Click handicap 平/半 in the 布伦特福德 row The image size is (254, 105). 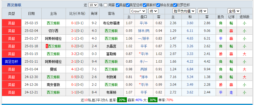pos(144,23)
